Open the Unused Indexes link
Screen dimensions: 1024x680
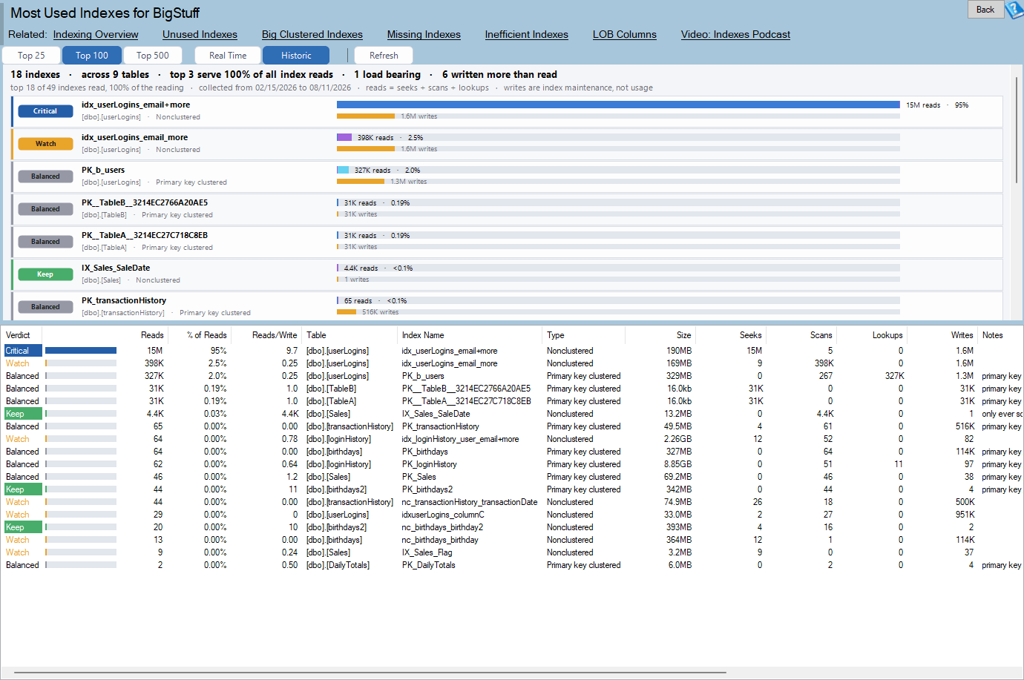200,34
